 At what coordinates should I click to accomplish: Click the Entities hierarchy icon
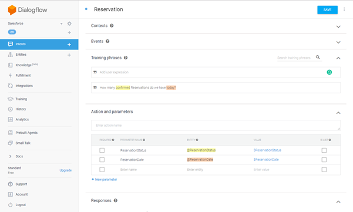tap(11, 55)
